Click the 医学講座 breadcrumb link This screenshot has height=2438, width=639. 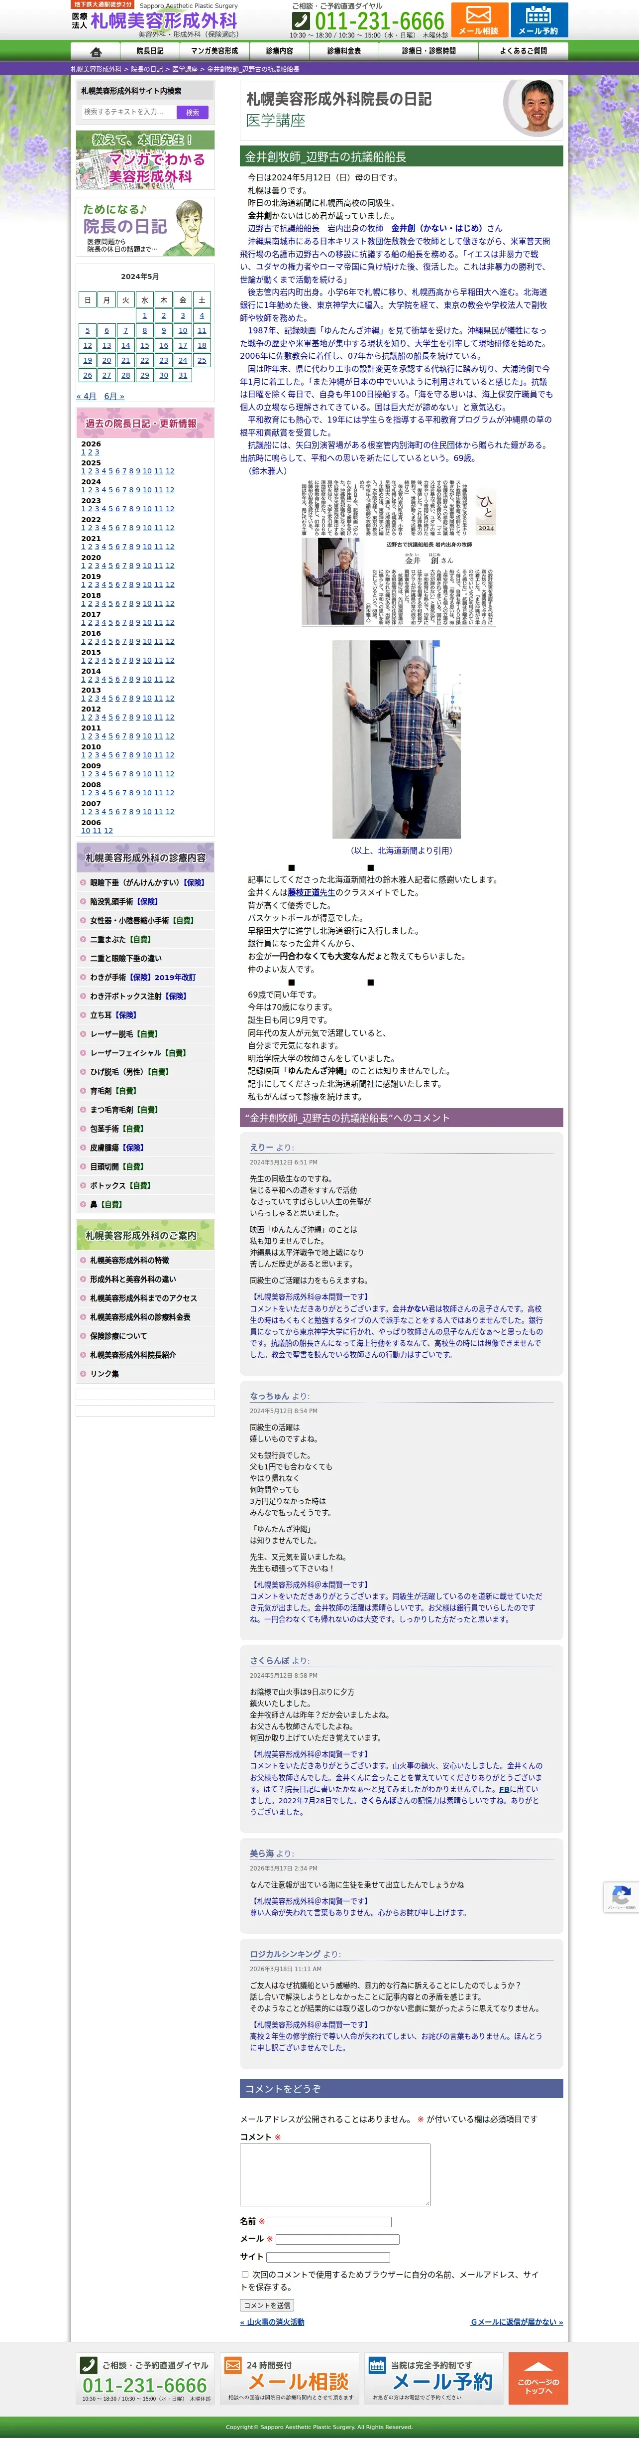click(184, 69)
